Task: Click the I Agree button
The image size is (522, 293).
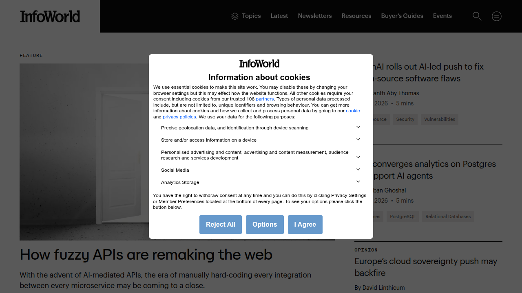Action: [x=305, y=225]
